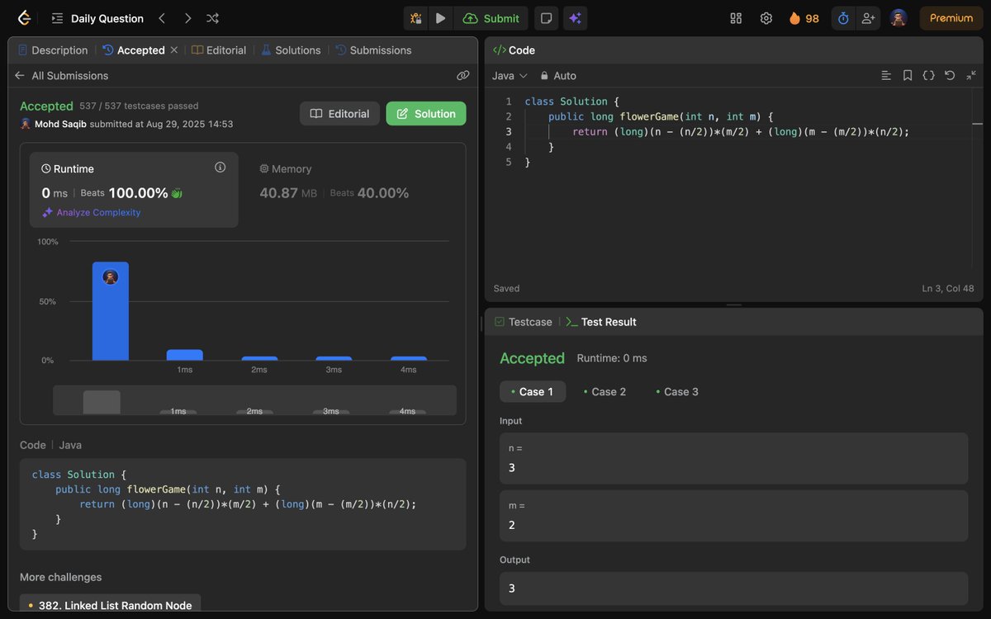The image size is (991, 619).
Task: Switch to the Solutions tab
Action: [x=291, y=50]
